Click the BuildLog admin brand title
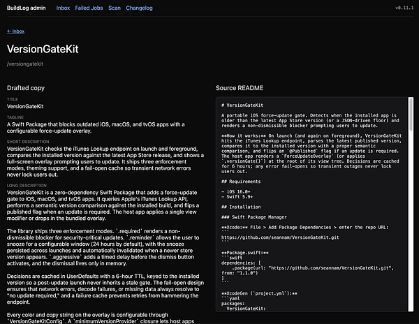Image resolution: width=419 pixels, height=324 pixels. click(x=27, y=8)
